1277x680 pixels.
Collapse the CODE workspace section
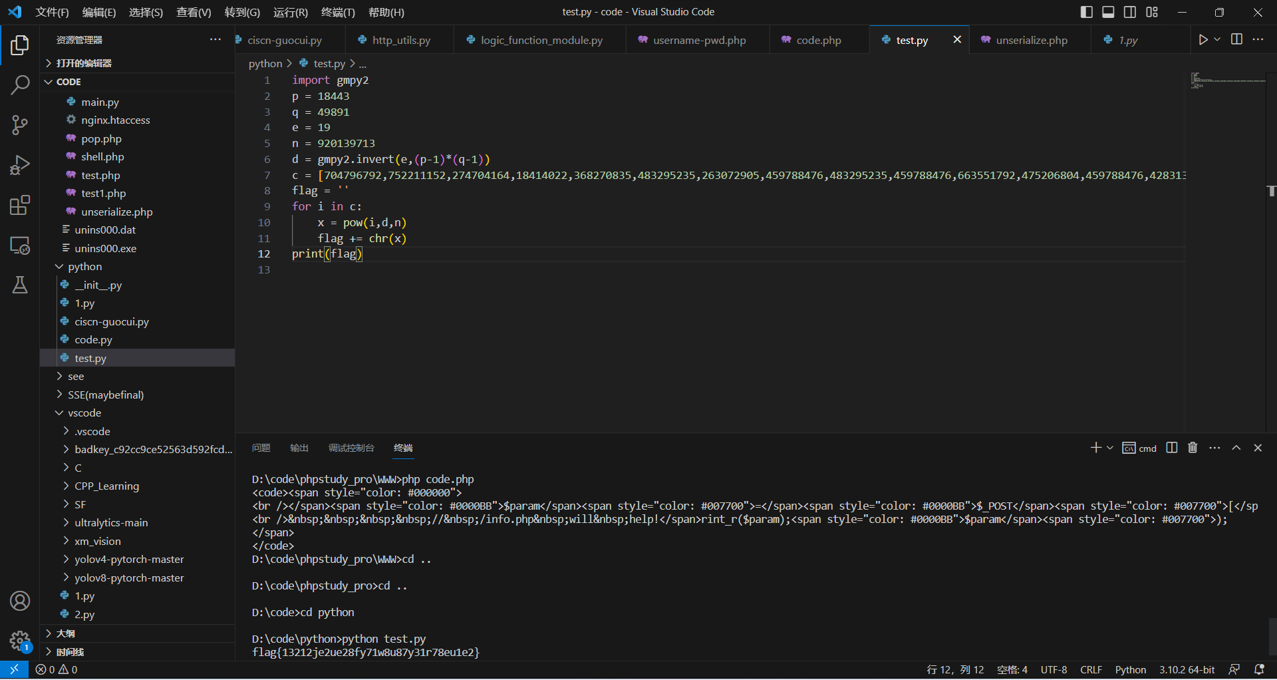point(137,82)
